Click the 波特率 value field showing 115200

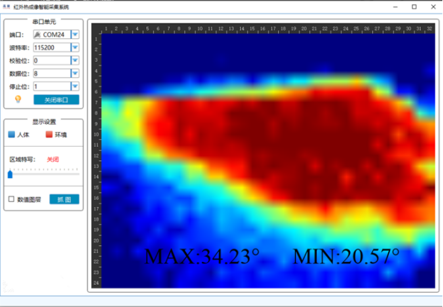51,48
